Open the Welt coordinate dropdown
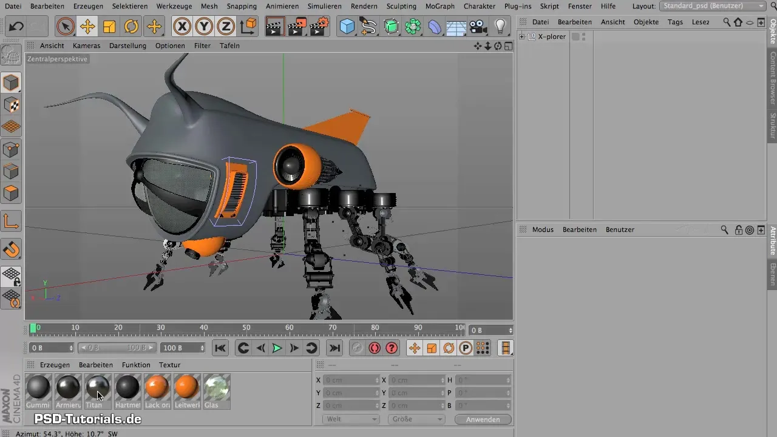 (351, 419)
